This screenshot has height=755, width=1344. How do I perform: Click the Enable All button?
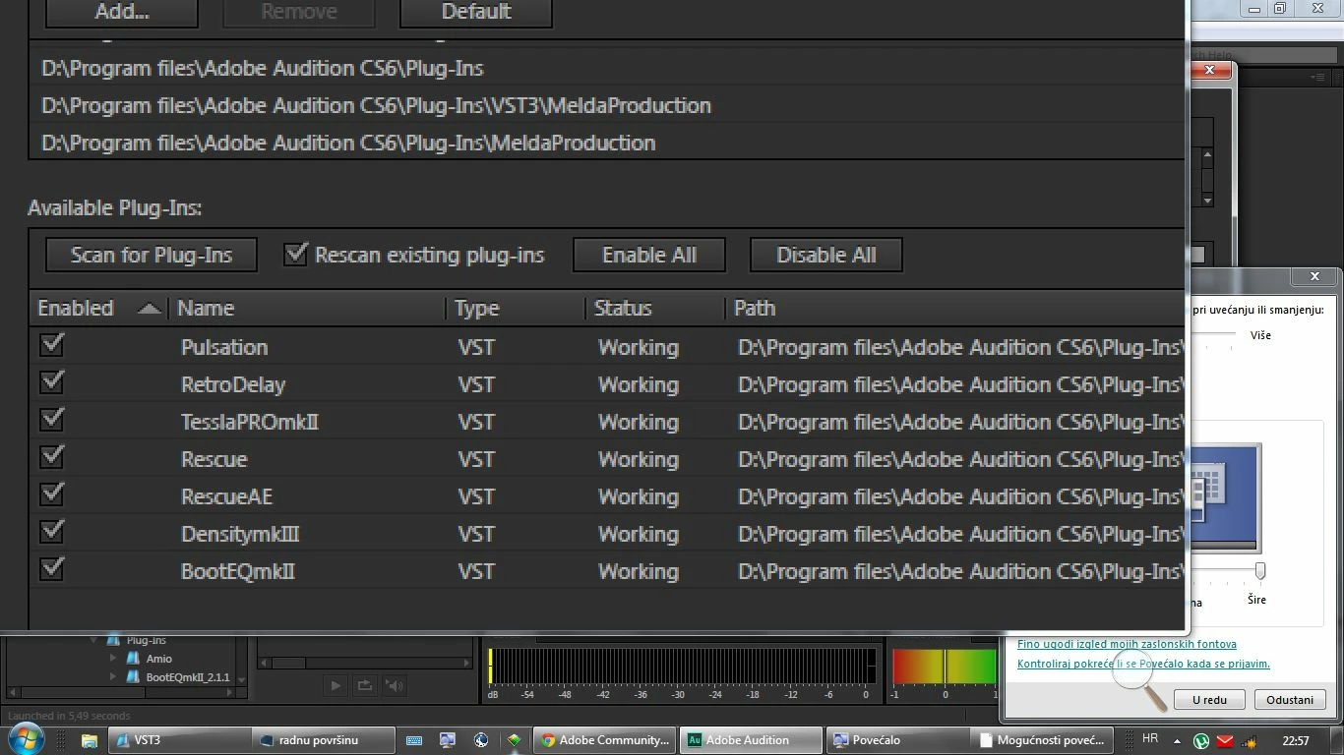click(649, 255)
